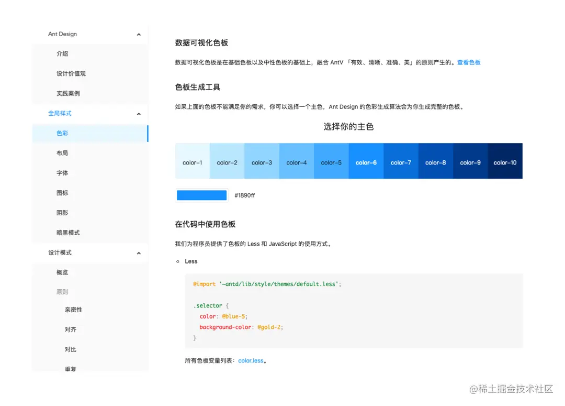The image size is (565, 406).
Task: Click the #1890ff hex value field
Action: click(x=245, y=195)
